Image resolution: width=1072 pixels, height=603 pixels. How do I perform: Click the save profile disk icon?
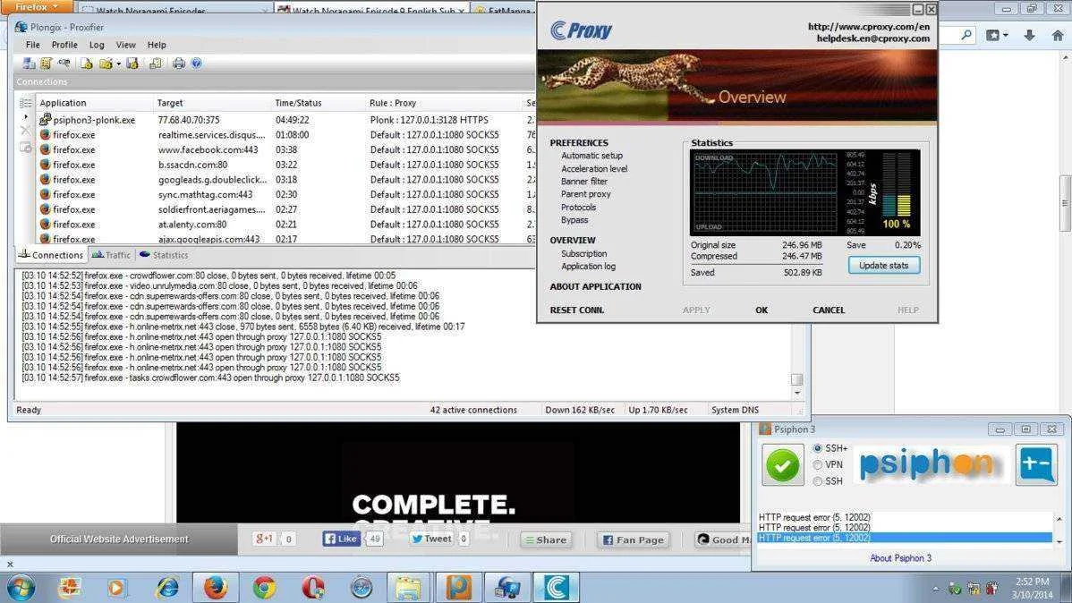click(x=132, y=64)
